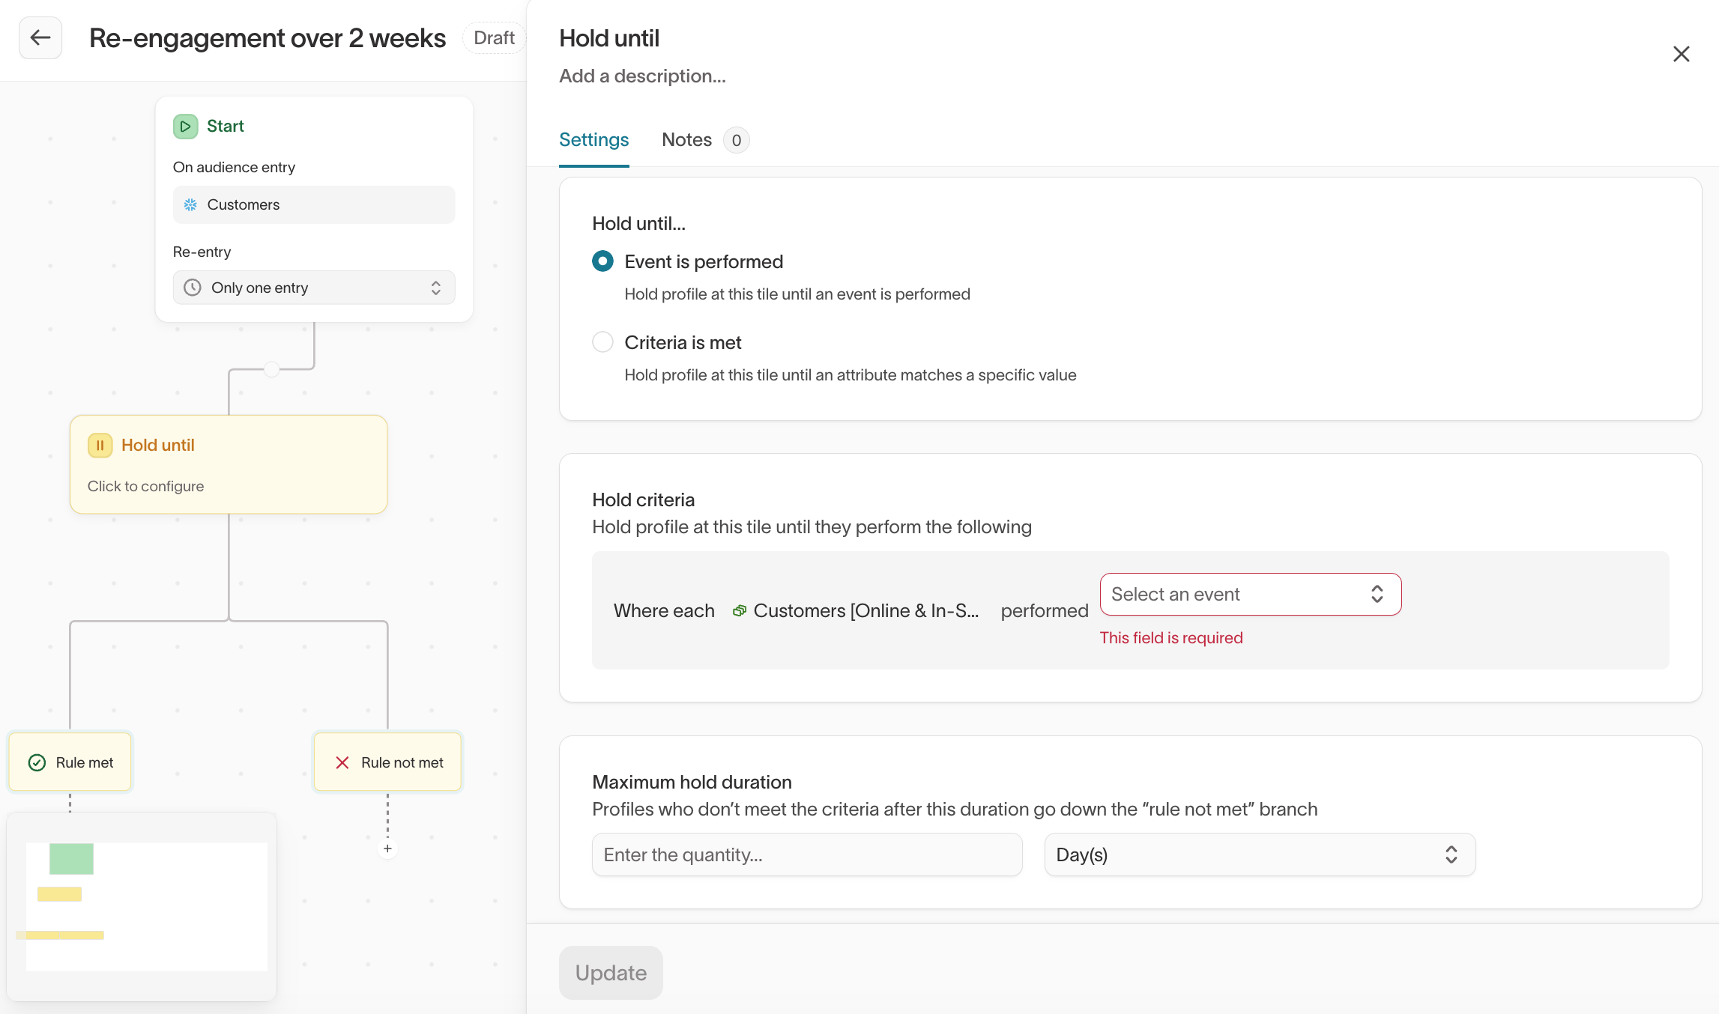This screenshot has height=1014, width=1719.
Task: Choose the Criteria is met radio option
Action: click(x=602, y=342)
